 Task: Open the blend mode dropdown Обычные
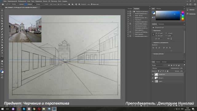tap(161, 68)
